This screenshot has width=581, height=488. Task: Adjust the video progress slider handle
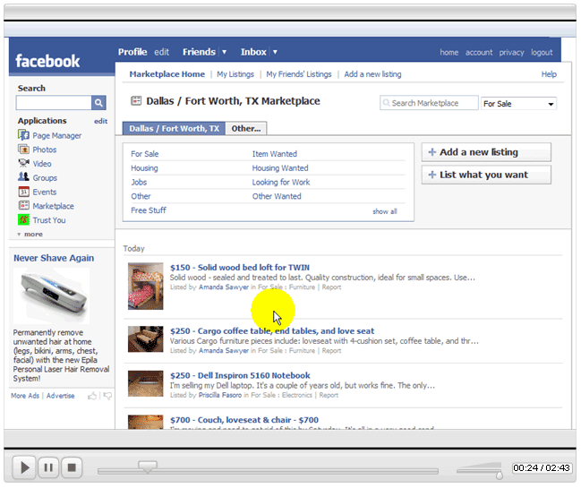148,467
